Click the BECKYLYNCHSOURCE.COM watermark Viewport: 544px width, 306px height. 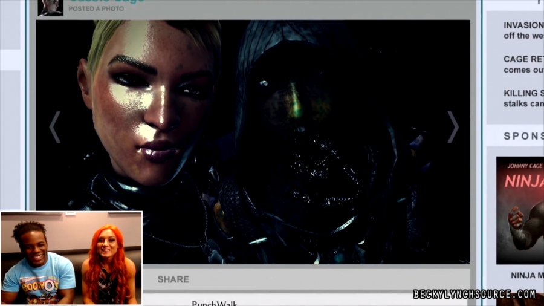[x=474, y=295]
